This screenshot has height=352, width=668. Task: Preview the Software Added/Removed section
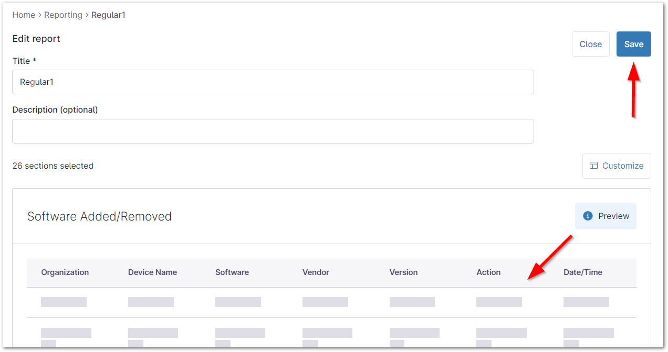[x=606, y=216]
